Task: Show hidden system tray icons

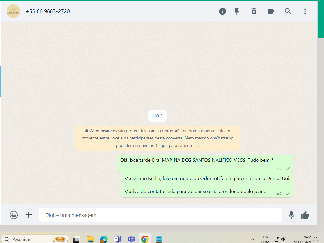Action: click(253, 239)
